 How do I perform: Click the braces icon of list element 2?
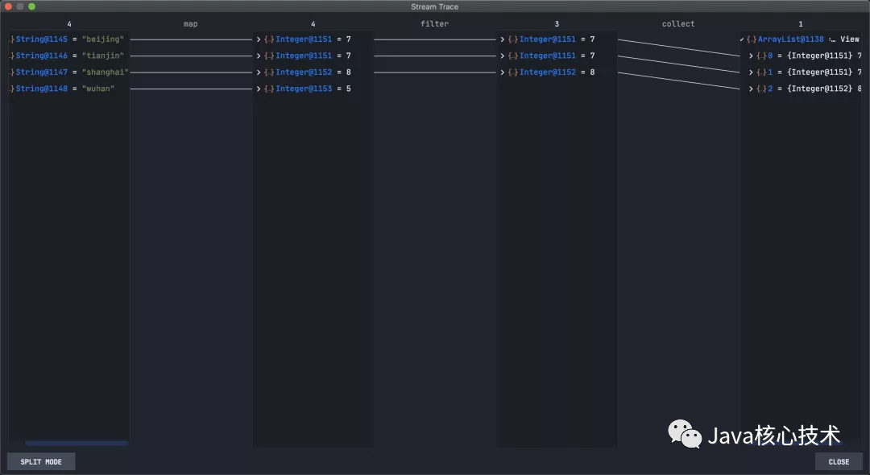[761, 89]
